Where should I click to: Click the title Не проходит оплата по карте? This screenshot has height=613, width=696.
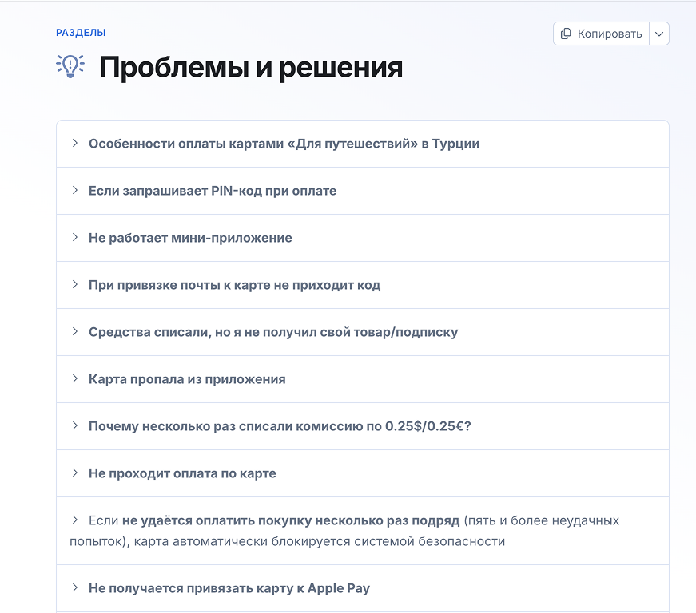(x=182, y=473)
